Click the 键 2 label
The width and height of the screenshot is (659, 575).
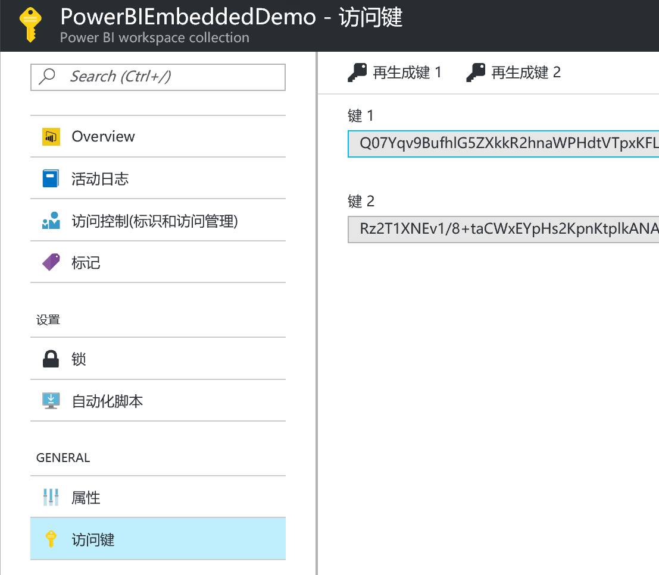[x=361, y=201]
